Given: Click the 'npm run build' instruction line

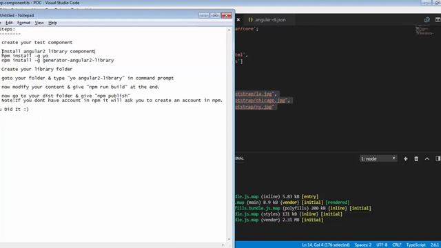Looking at the screenshot, I should [x=81, y=87].
